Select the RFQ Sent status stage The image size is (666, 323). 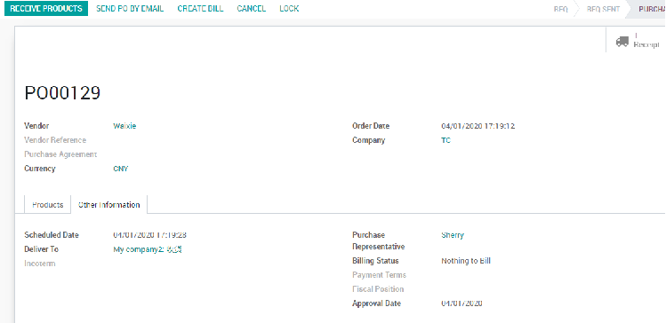tap(603, 9)
